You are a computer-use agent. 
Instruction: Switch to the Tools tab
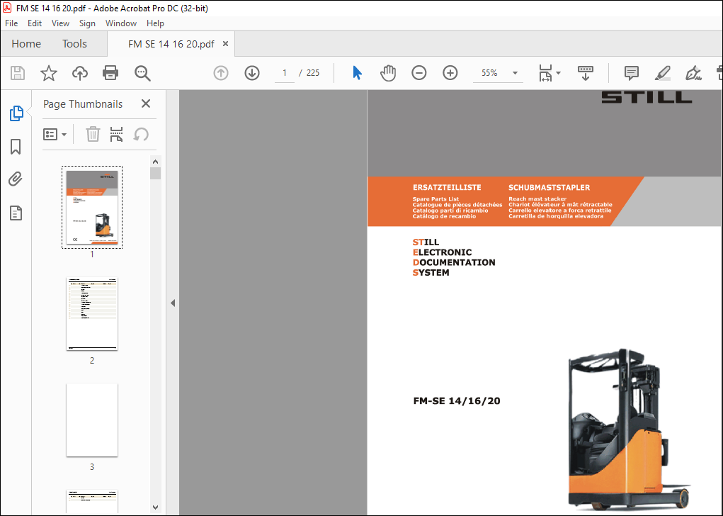[x=74, y=44]
